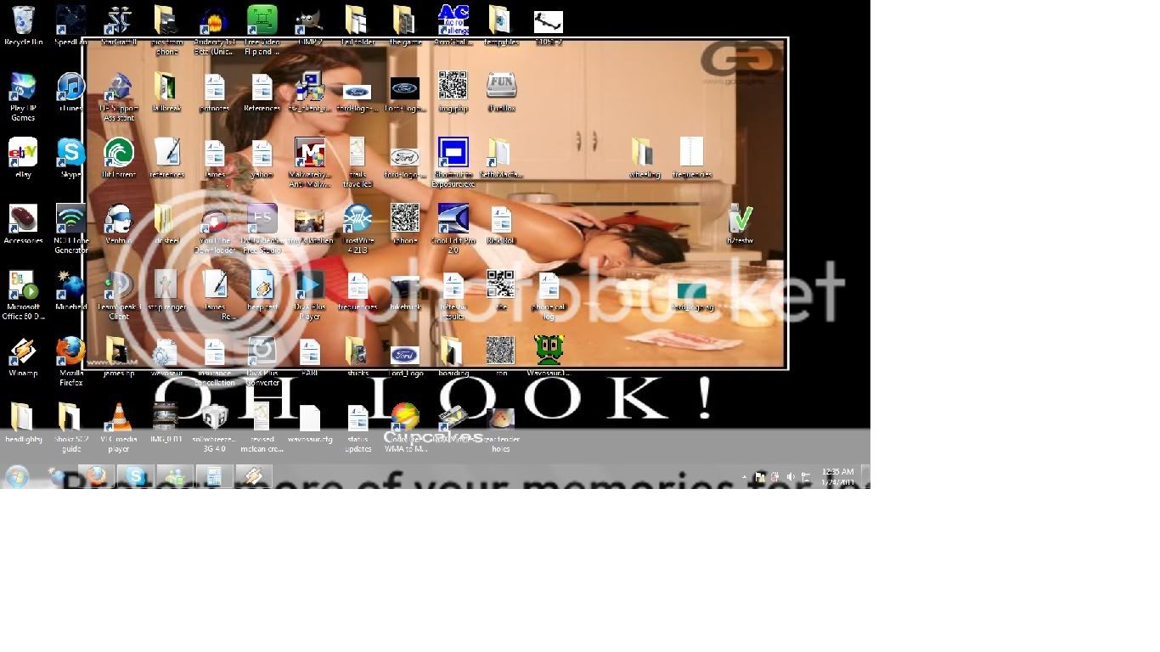
Task: Click the taskbar clock showing 12:35 AM
Action: (837, 476)
